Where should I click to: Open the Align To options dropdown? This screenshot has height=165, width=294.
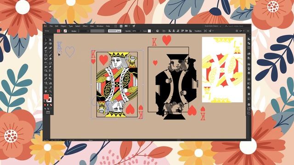click(164, 31)
